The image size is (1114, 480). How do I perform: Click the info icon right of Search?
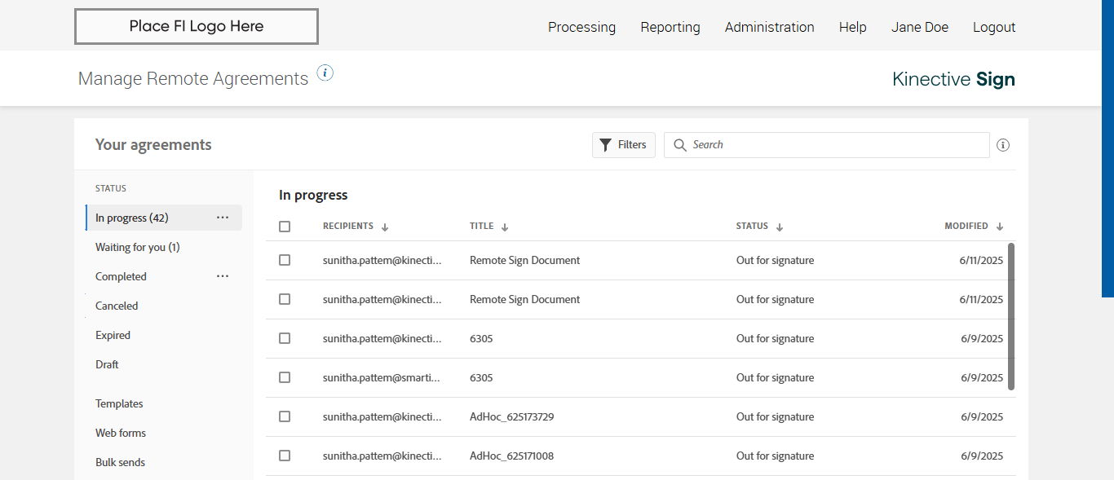(x=1003, y=145)
